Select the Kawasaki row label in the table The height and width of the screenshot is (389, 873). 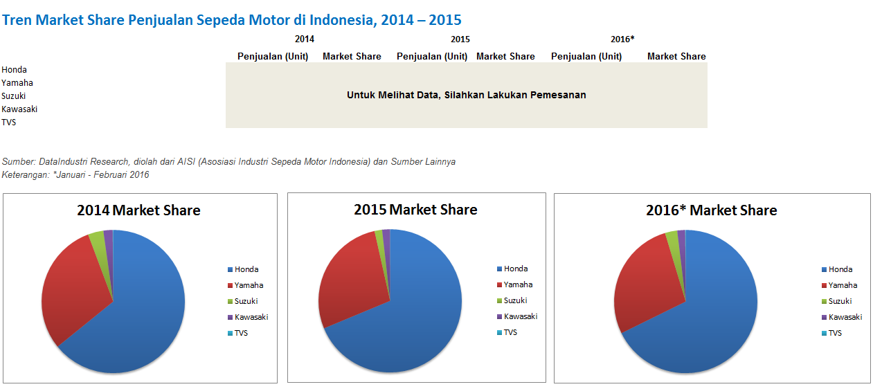pyautogui.click(x=19, y=109)
